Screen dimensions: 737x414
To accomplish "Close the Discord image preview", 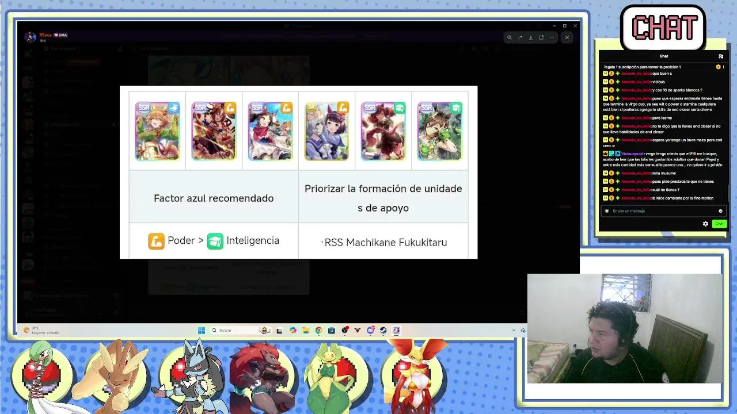I will pos(567,37).
